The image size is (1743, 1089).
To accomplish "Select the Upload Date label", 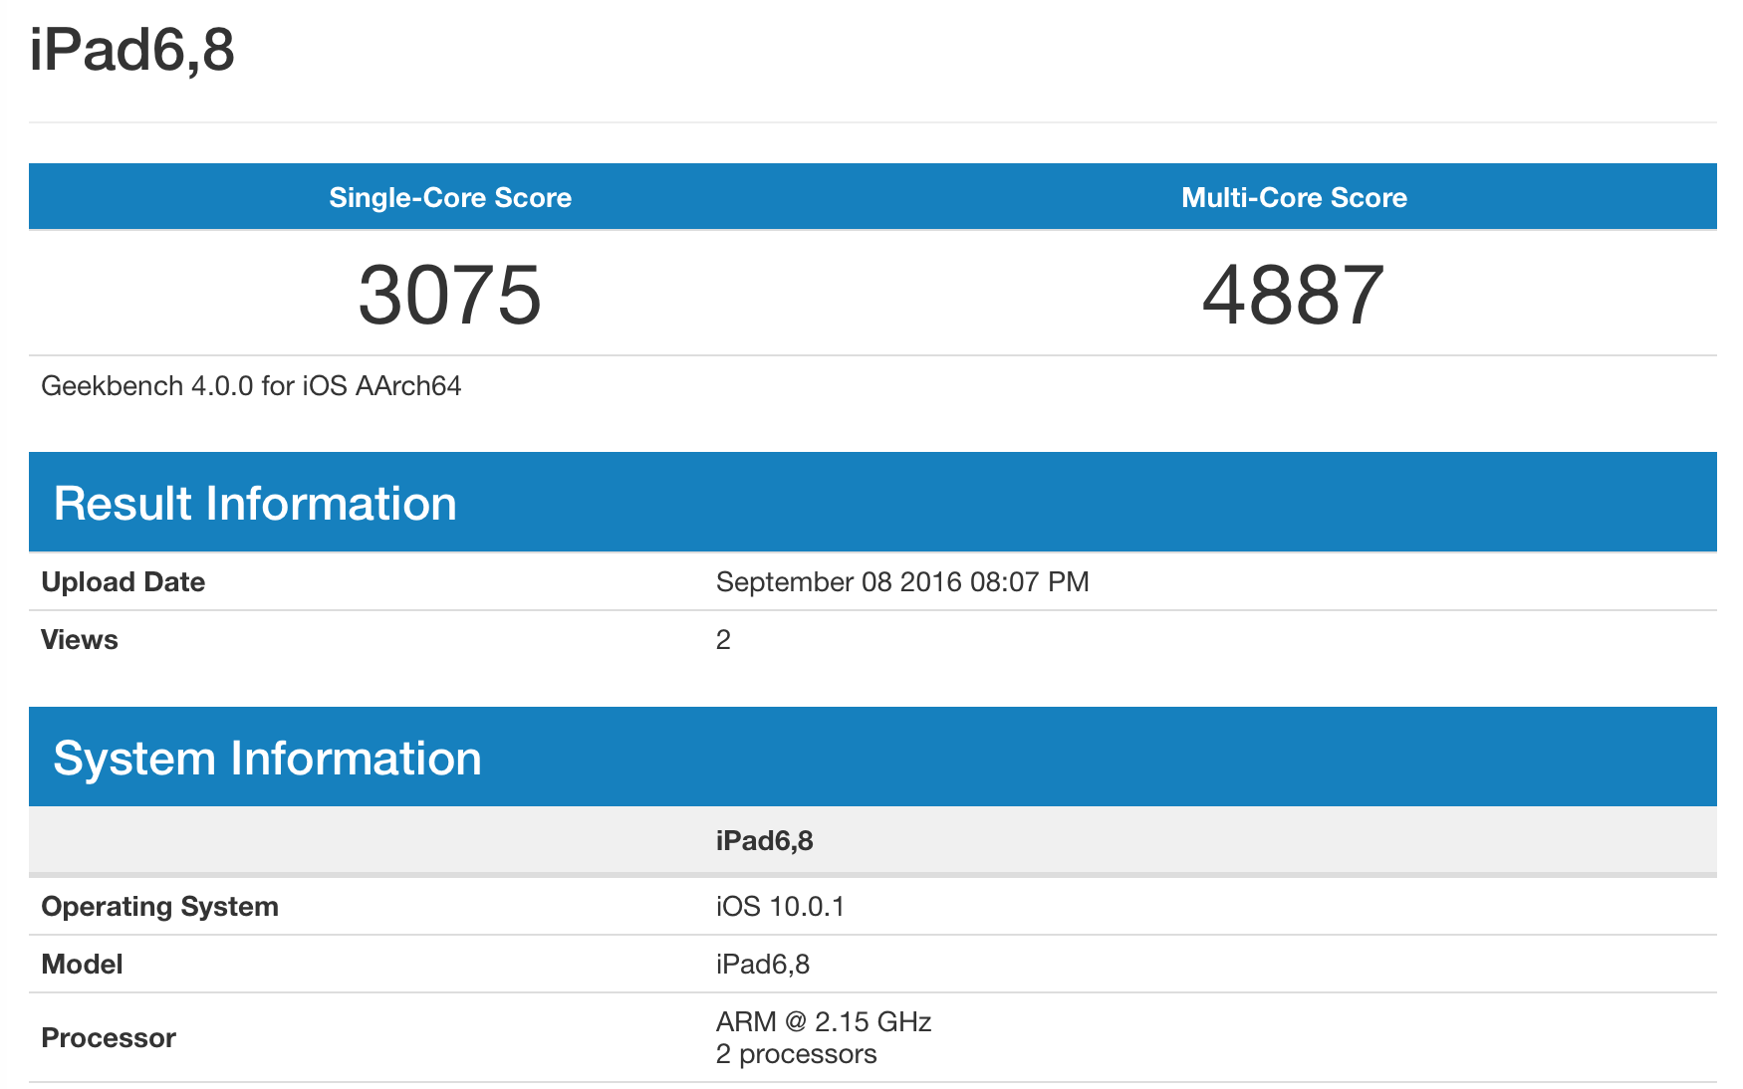I will click(x=123, y=581).
